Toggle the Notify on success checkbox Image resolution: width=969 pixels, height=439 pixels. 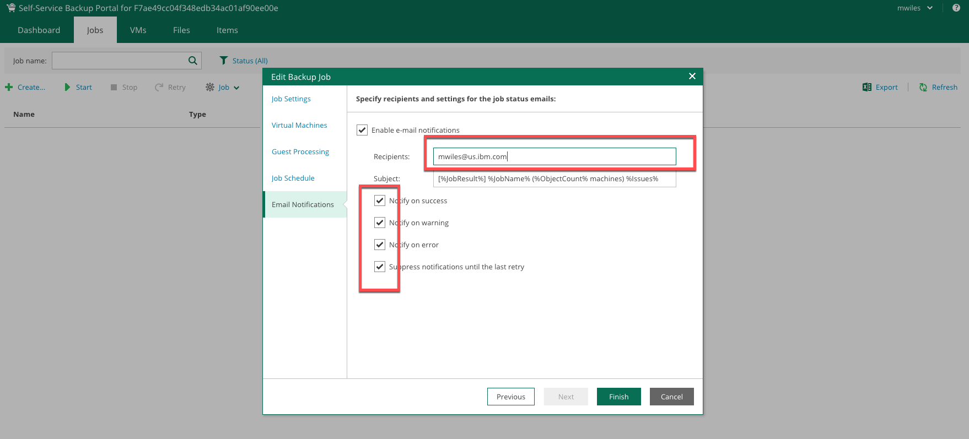[x=380, y=200]
